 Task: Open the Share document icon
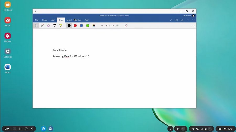[x=182, y=20]
